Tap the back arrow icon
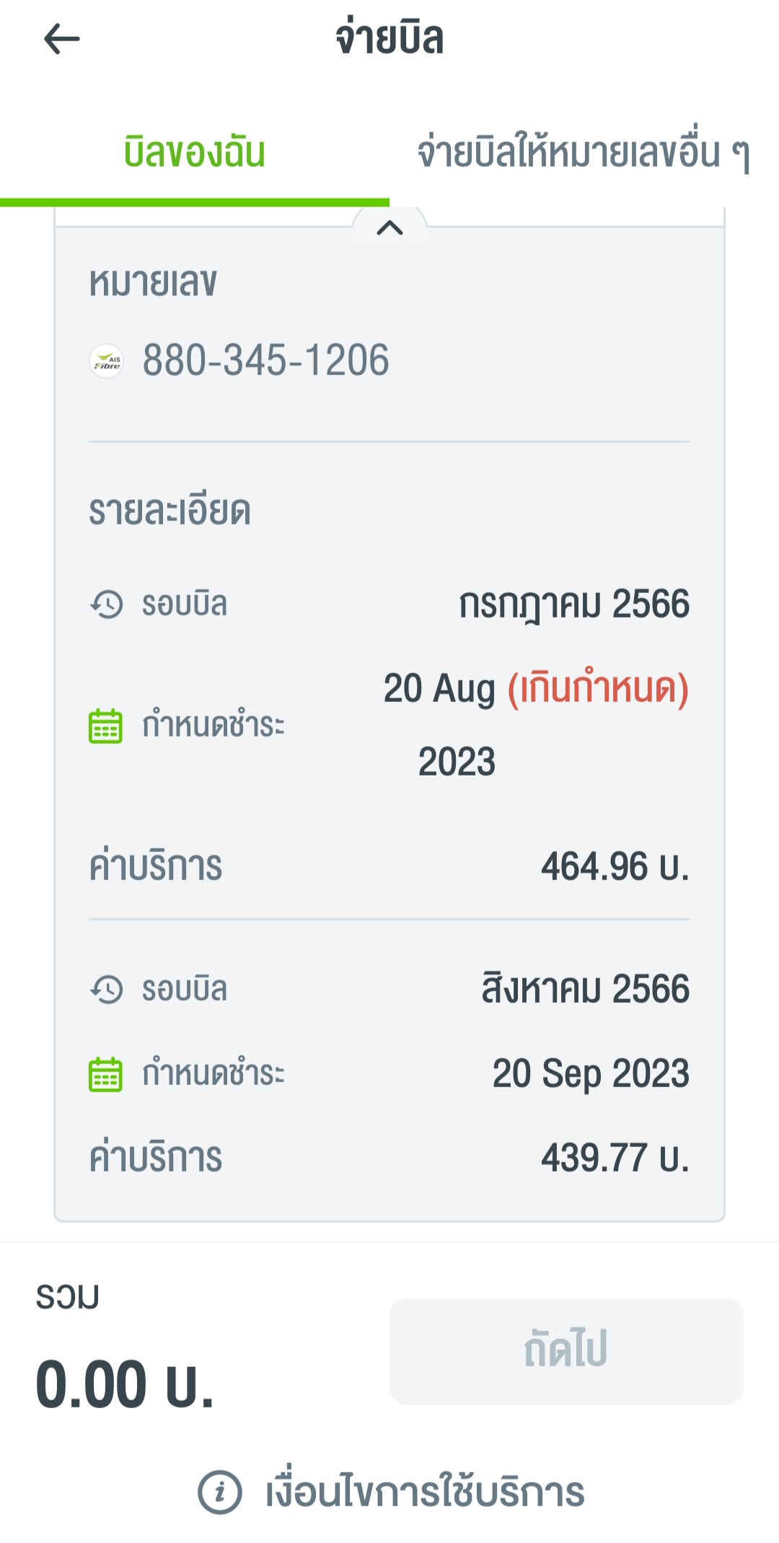 [x=62, y=40]
